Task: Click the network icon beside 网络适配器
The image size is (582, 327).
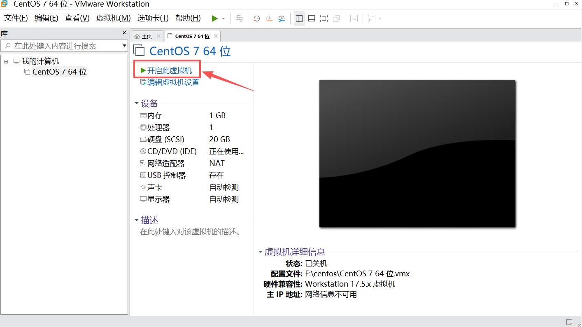Action: coord(143,163)
